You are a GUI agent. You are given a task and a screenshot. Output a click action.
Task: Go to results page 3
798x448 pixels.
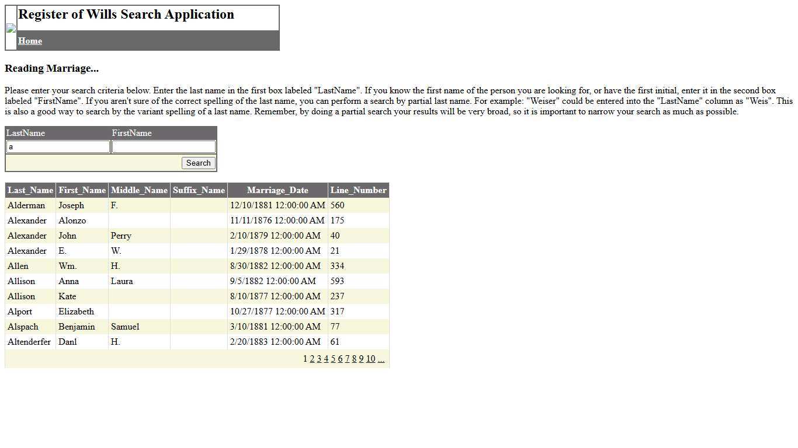click(x=319, y=359)
